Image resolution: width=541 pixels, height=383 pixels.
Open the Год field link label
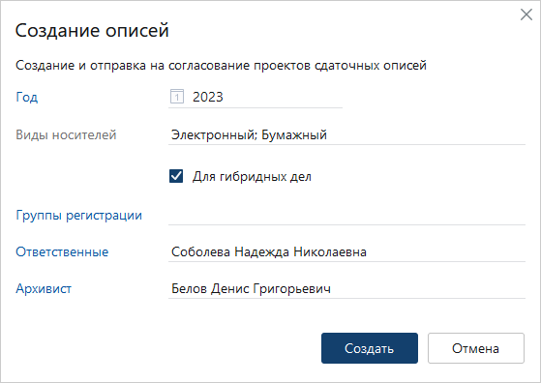(26, 98)
